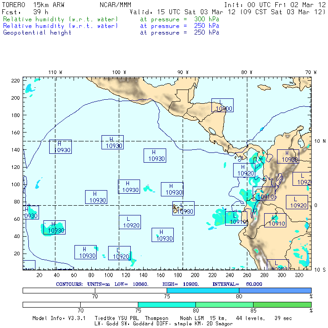This screenshot has height=328, width=328.
Task: Click the 'CONTOURS: UNITS=m' caption
Action: pyautogui.click(x=83, y=284)
